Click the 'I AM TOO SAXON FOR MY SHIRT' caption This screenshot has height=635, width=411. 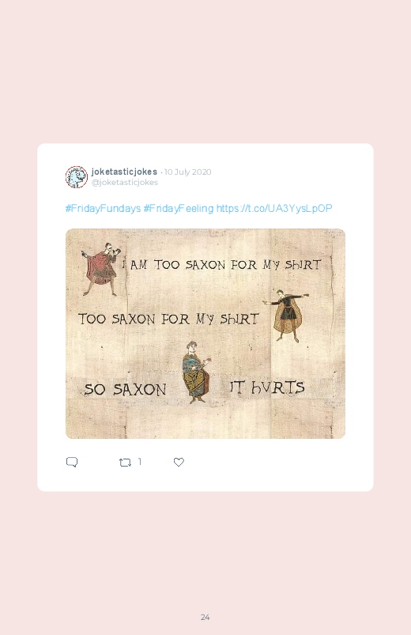[222, 265]
